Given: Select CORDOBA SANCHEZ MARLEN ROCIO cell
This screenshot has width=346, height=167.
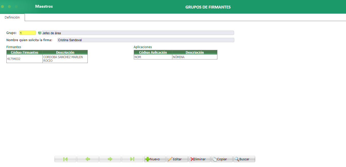Looking at the screenshot, I should [65, 59].
